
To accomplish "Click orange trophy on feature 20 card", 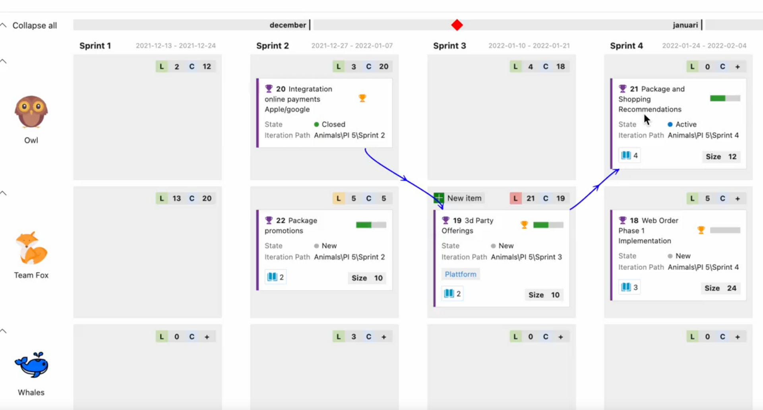I will tap(362, 98).
